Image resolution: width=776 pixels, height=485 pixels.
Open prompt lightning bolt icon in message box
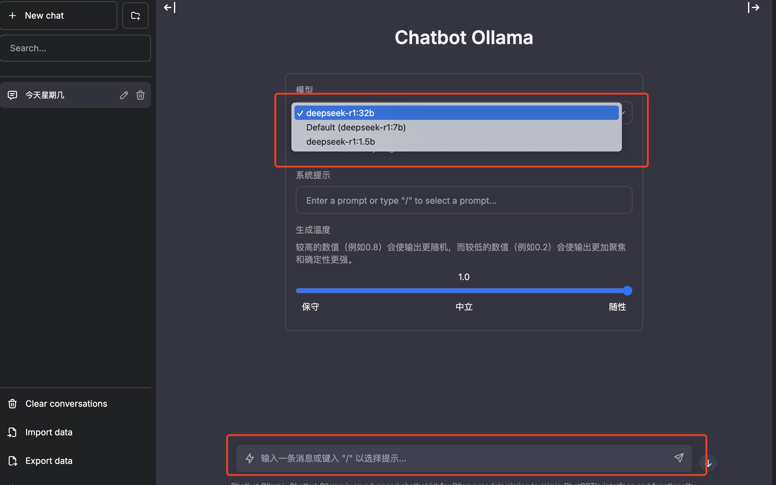(250, 458)
